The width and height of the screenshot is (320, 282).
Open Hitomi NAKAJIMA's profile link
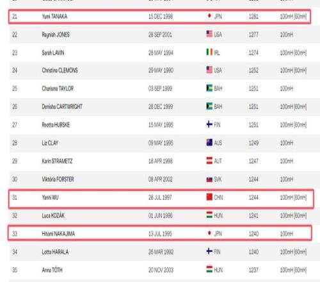pos(58,234)
